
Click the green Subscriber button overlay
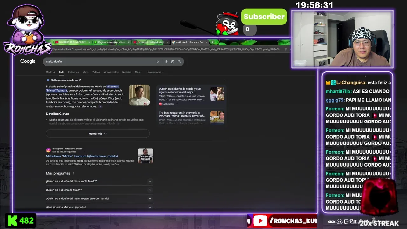(264, 17)
